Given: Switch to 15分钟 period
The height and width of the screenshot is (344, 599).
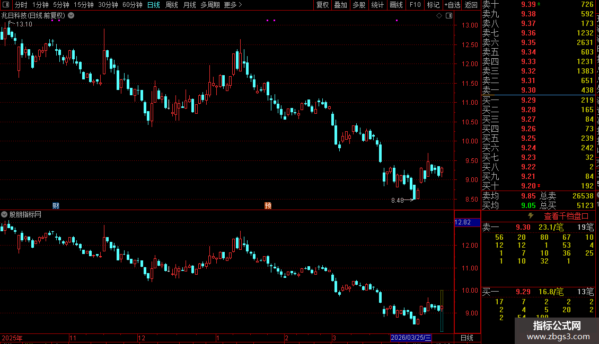Looking at the screenshot, I should tap(84, 5).
